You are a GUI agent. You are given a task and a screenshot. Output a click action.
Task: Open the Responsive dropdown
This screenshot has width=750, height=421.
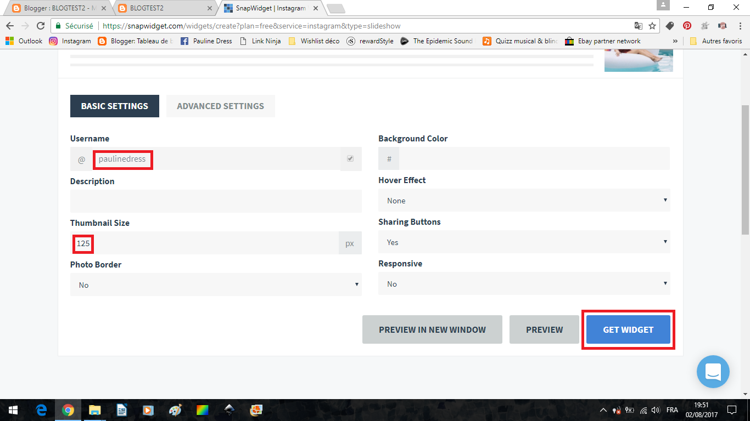(x=524, y=284)
